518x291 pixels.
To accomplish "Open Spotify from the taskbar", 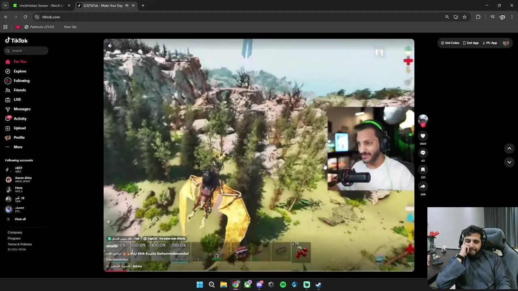I will [x=283, y=285].
